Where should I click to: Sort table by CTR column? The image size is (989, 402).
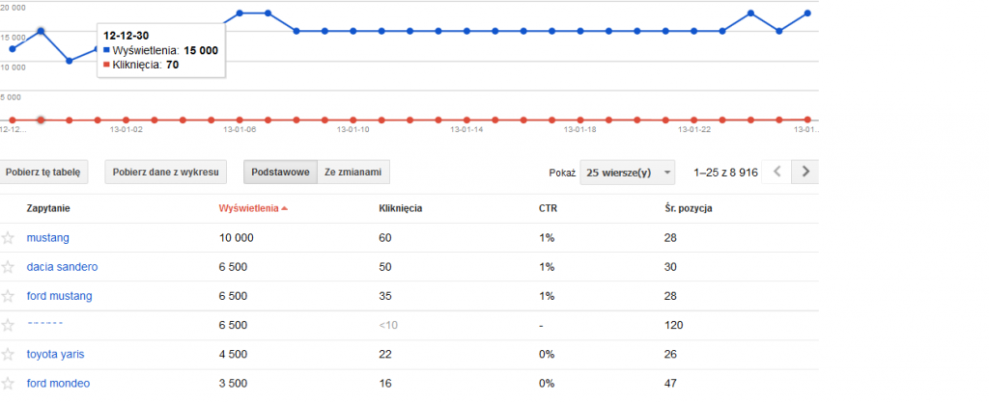pos(549,208)
